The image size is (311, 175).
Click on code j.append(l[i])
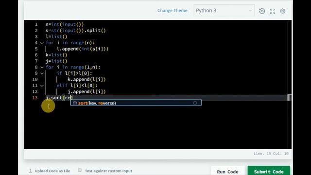[86, 92]
